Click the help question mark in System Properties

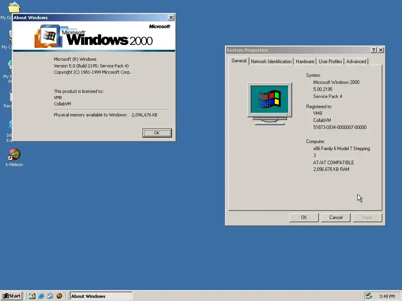(374, 50)
